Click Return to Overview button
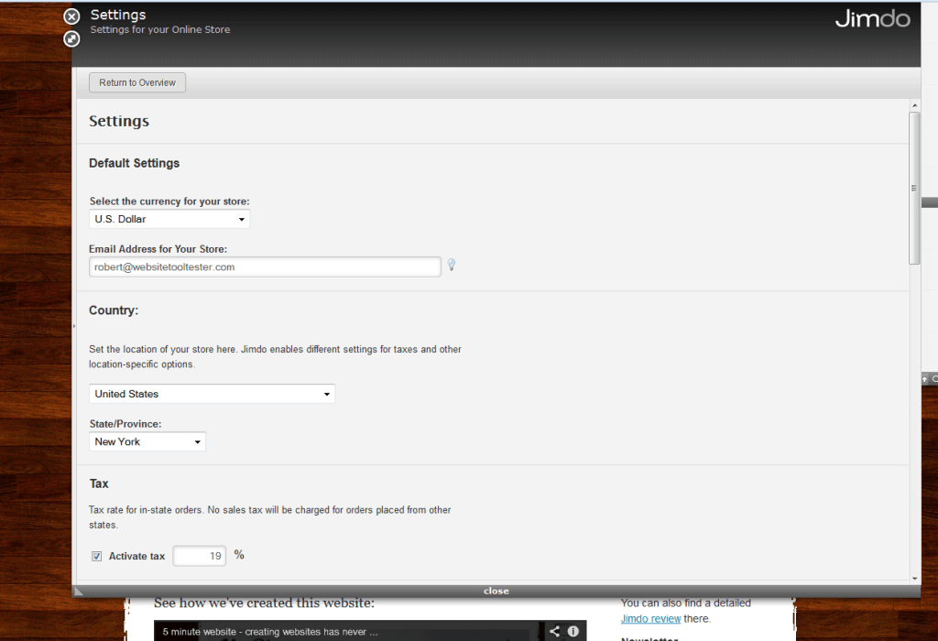Viewport: 938px width, 641px height. (137, 82)
